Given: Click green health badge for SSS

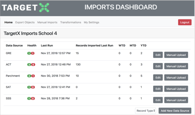Looking at the screenshot, I should tap(29, 98).
